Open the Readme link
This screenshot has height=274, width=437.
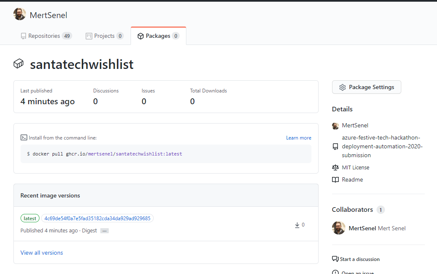pyautogui.click(x=352, y=179)
